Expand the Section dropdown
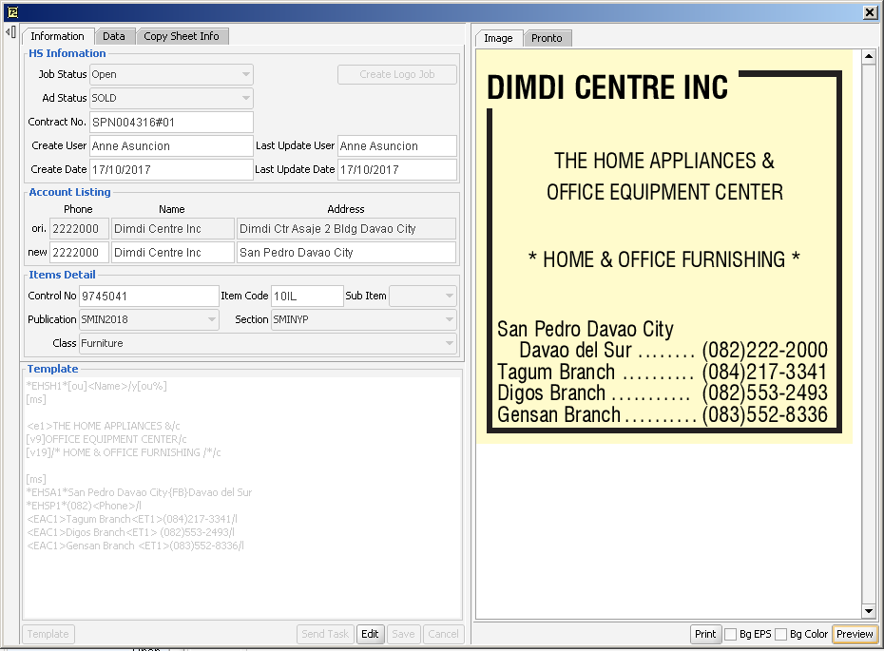 [x=364, y=319]
